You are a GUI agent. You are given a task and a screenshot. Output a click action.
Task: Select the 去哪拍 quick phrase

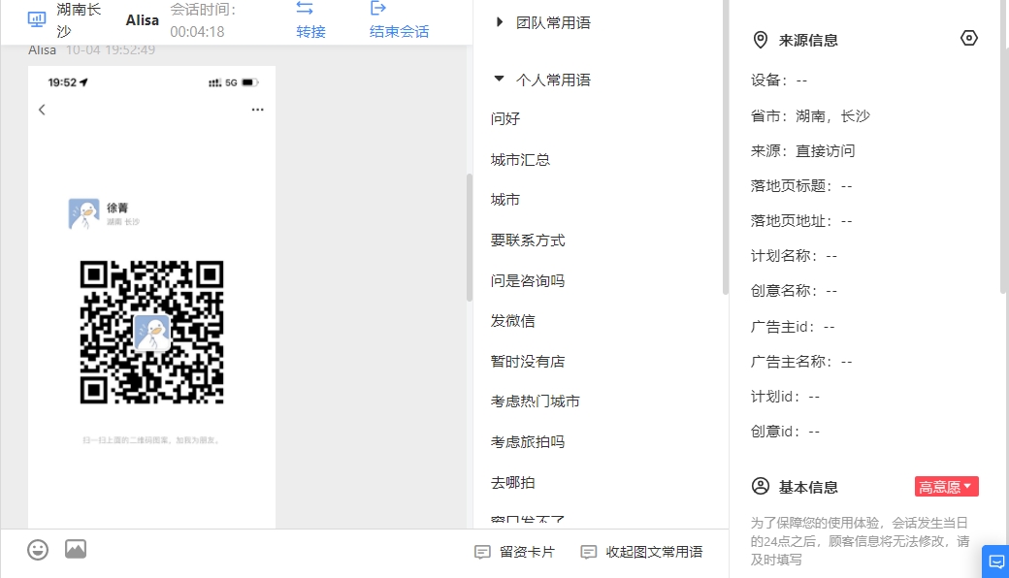coord(513,483)
